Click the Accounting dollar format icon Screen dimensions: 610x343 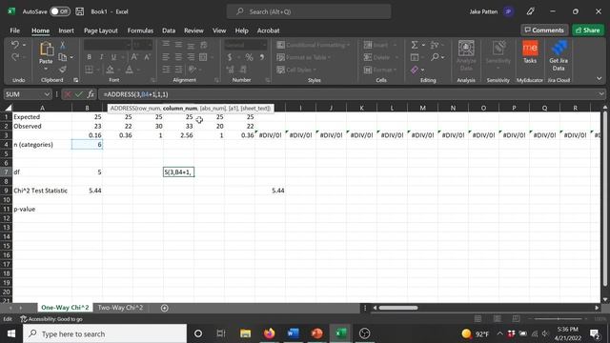click(x=230, y=57)
